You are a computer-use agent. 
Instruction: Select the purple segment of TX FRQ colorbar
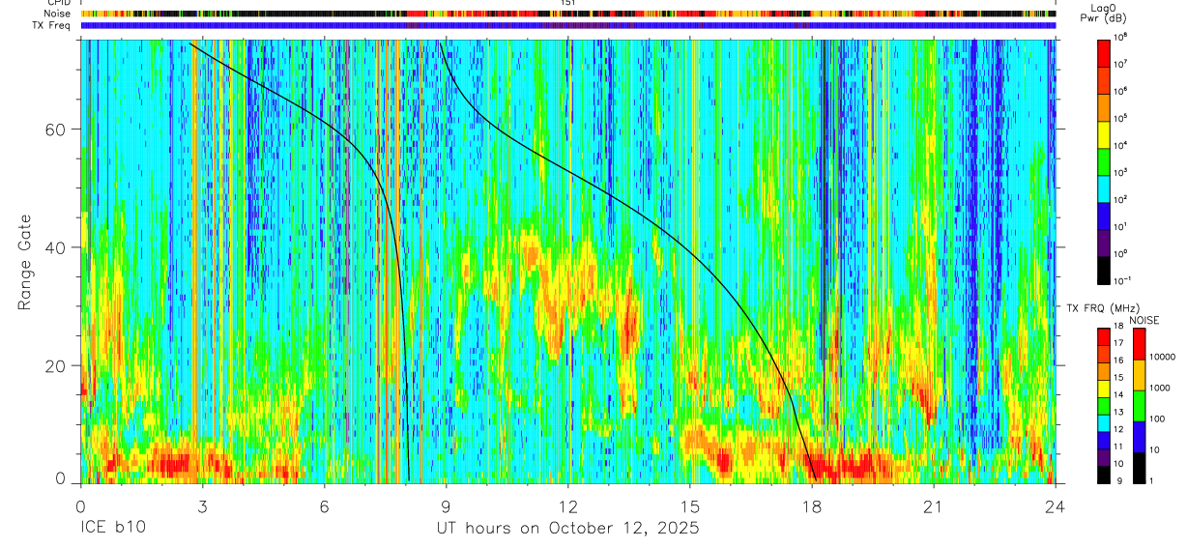tap(1105, 457)
